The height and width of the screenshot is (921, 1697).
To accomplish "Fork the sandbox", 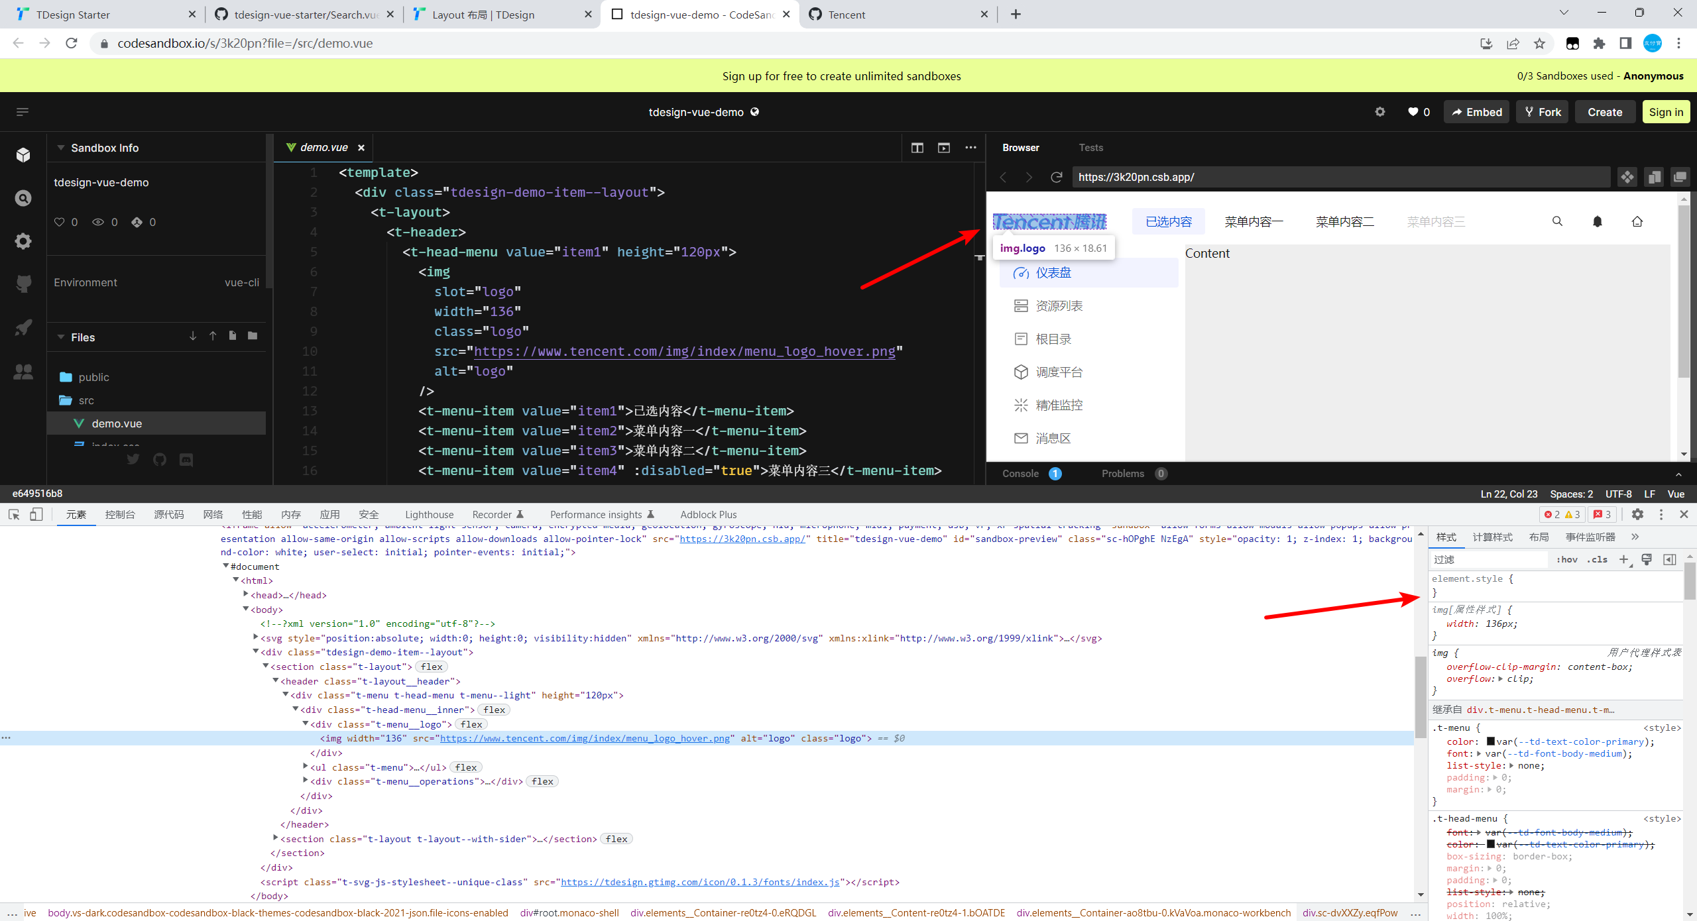I will 1543,112.
